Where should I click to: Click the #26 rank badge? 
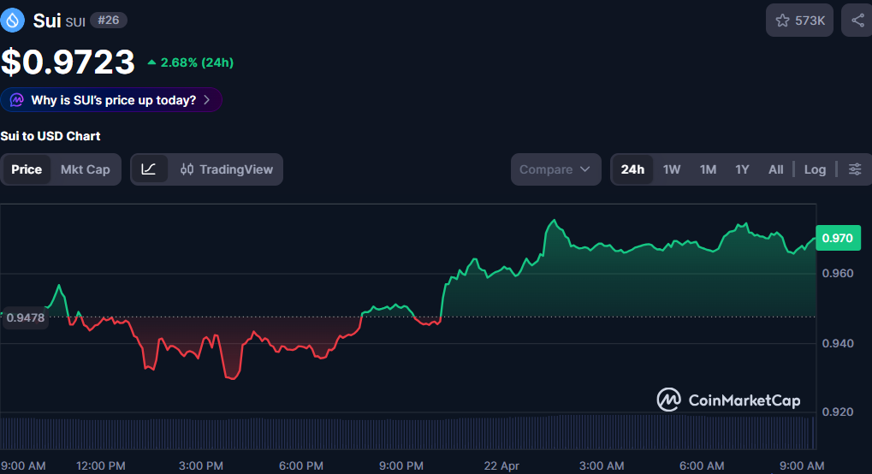click(x=109, y=20)
